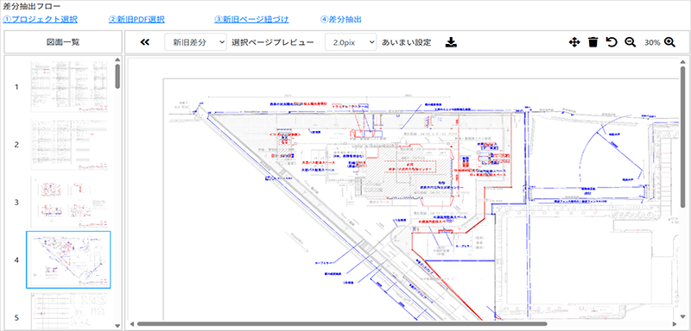The height and width of the screenshot is (331, 691).
Task: Zoom out with the minus magnifier
Action: [631, 42]
